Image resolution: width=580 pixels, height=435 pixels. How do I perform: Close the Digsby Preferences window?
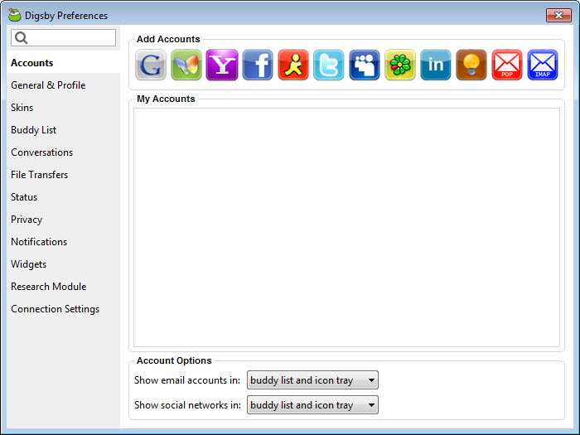[558, 15]
